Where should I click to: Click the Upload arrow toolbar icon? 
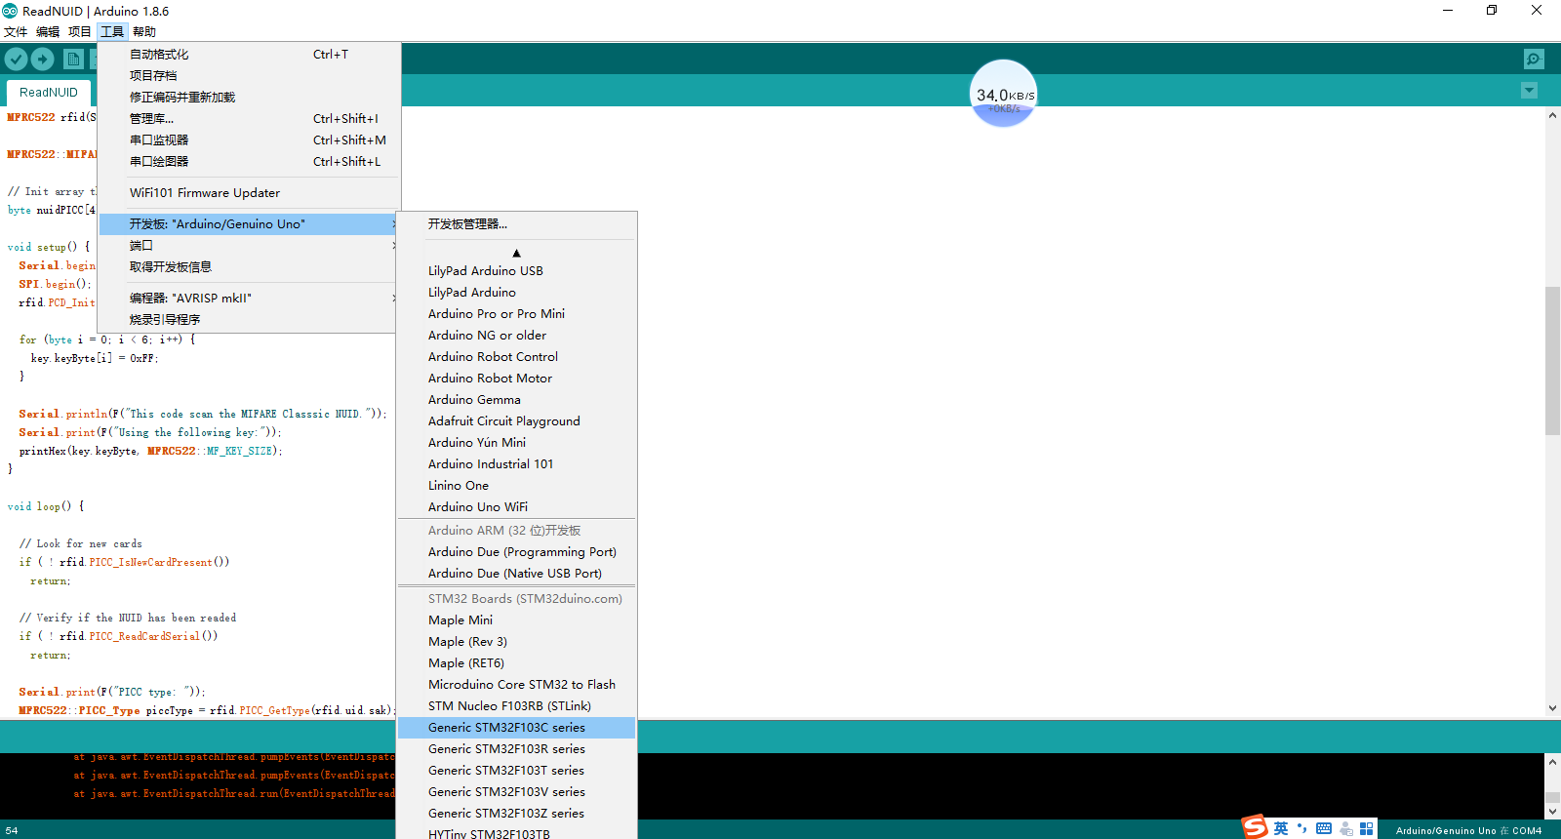pyautogui.click(x=43, y=59)
